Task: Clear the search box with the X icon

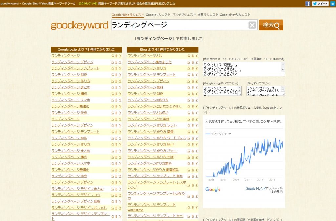Action: click(x=252, y=25)
